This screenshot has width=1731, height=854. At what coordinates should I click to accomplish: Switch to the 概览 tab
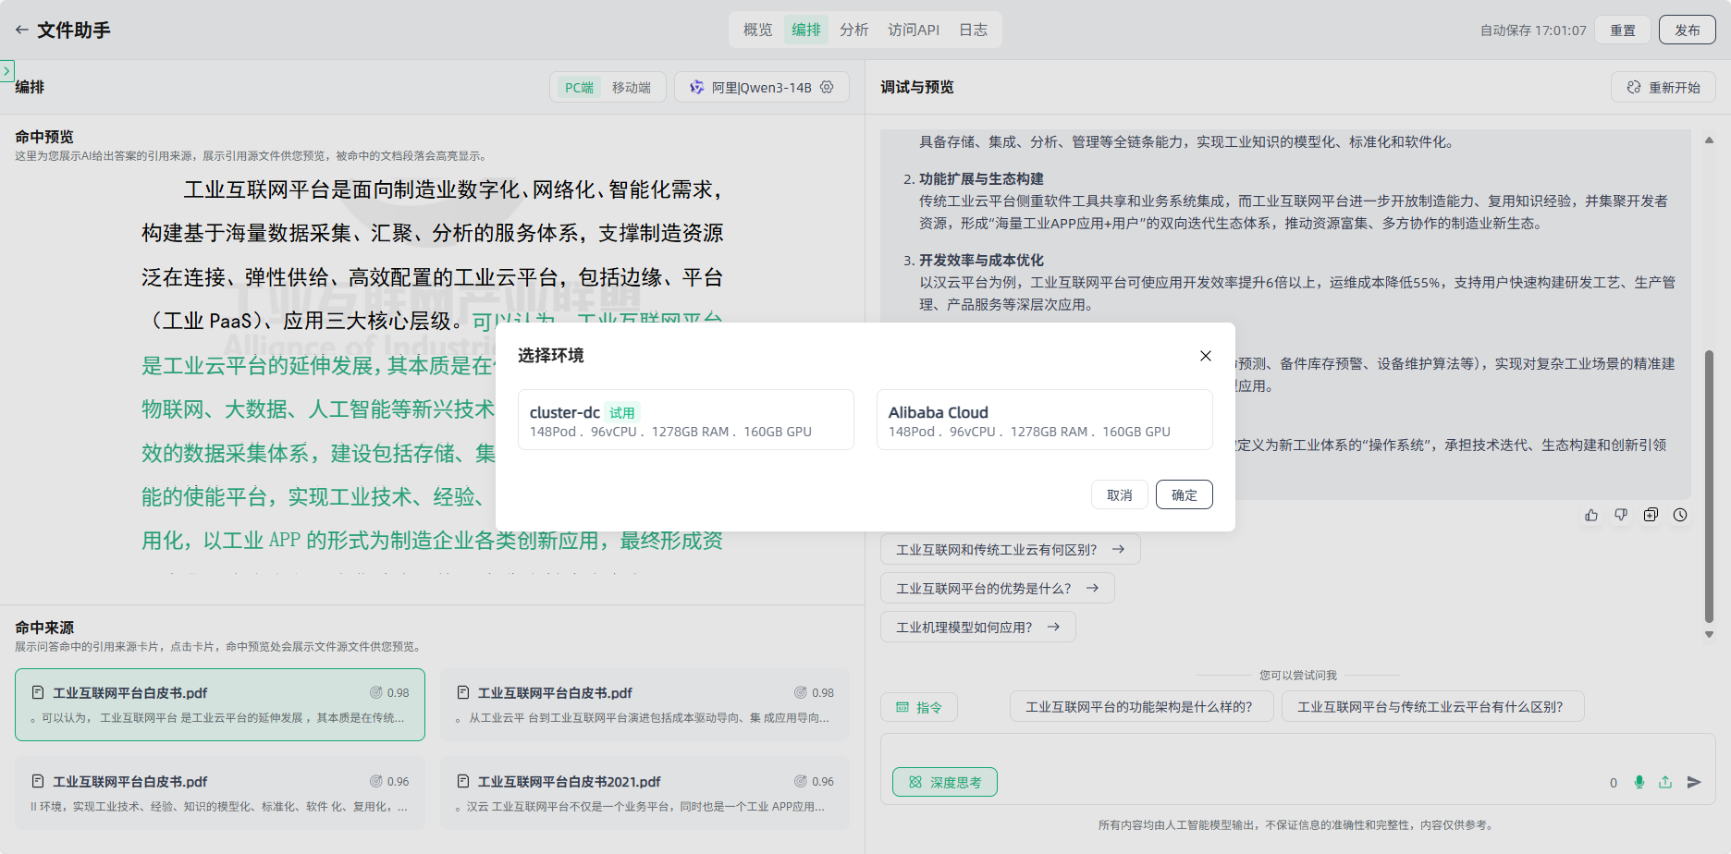757,30
